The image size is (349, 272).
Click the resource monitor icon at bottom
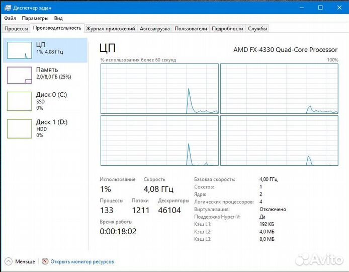[45, 261]
